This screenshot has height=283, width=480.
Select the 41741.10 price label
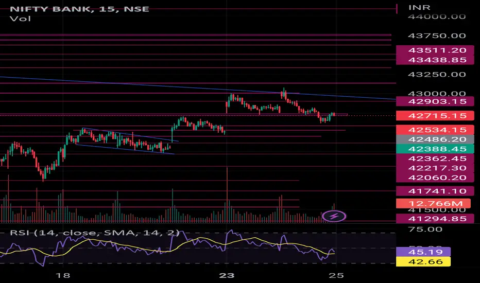(x=435, y=191)
